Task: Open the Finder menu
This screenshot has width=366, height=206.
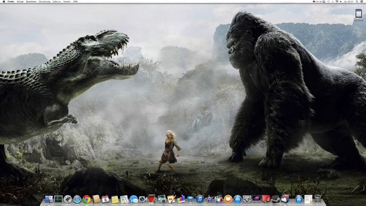Action: [x=11, y=1]
